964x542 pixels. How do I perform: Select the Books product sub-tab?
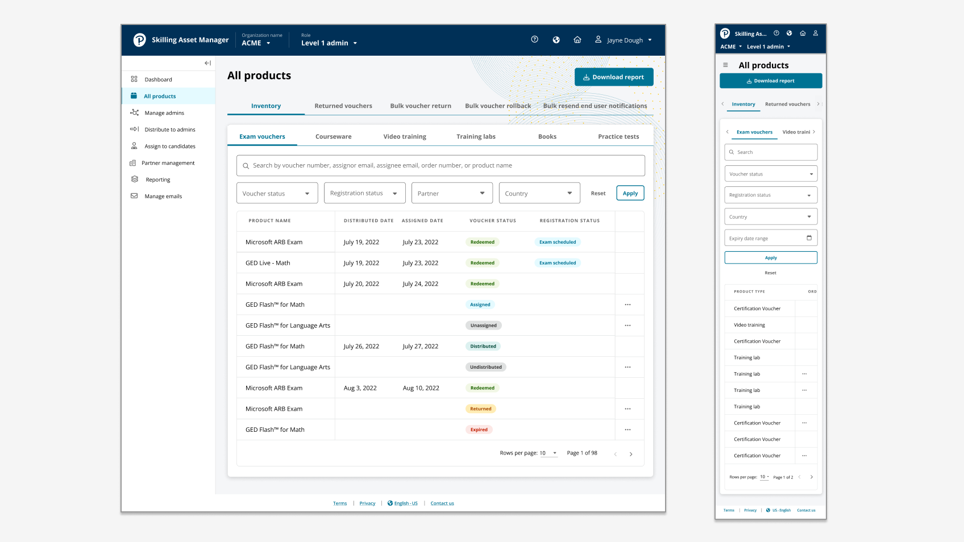pyautogui.click(x=547, y=136)
